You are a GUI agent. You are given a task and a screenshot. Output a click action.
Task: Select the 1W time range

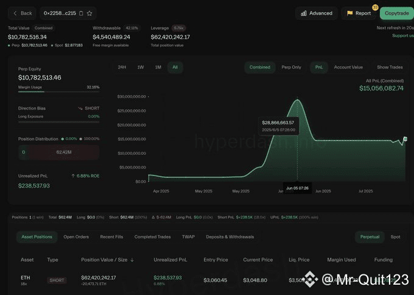click(140, 67)
